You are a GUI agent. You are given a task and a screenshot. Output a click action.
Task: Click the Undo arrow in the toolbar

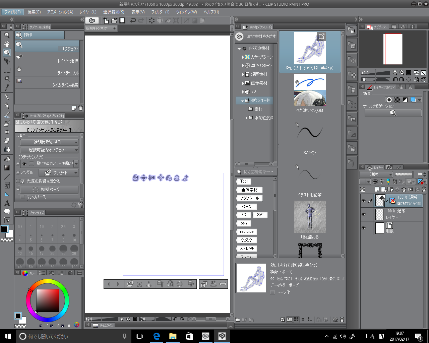click(133, 20)
